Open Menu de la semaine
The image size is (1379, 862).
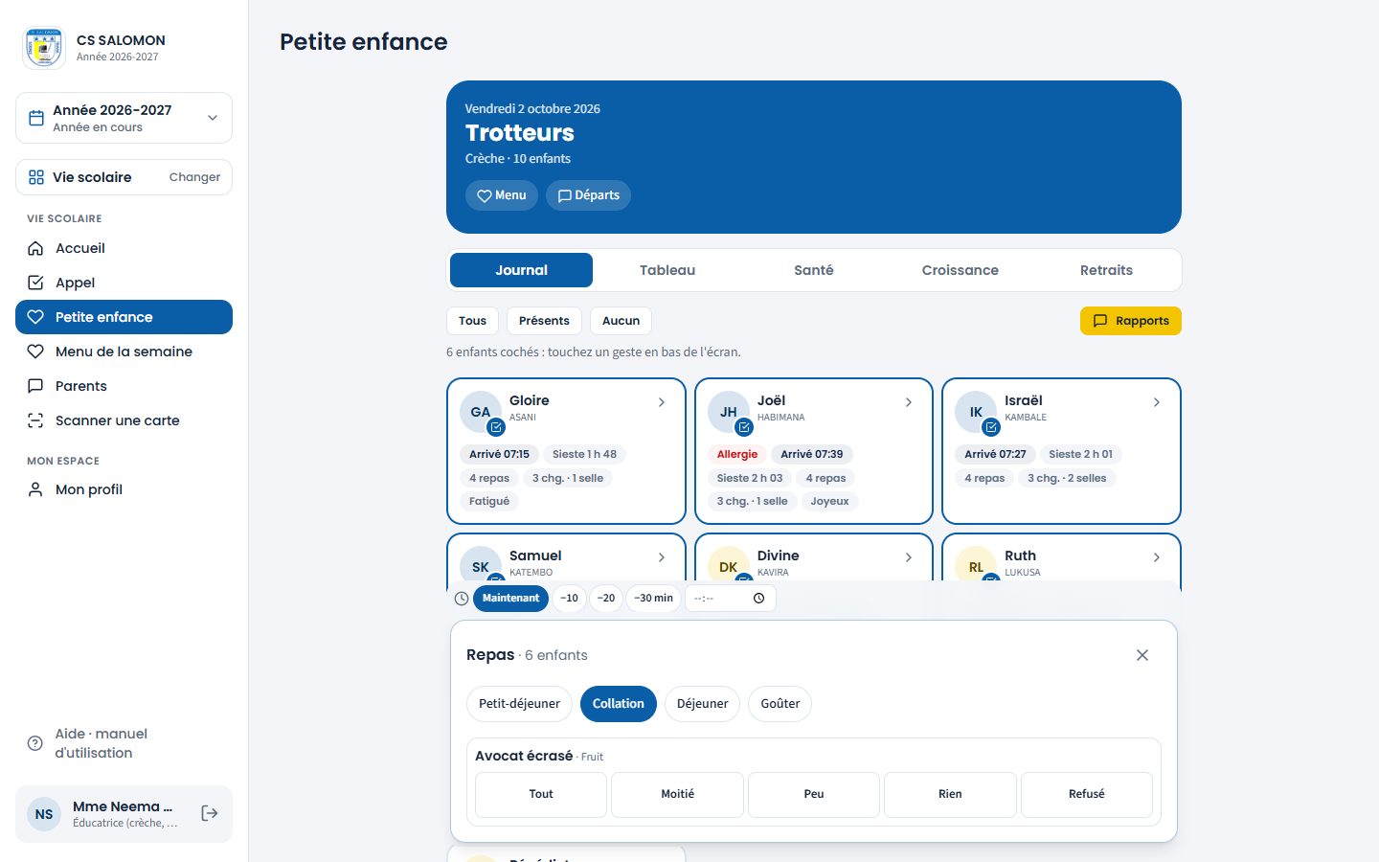[x=124, y=352]
